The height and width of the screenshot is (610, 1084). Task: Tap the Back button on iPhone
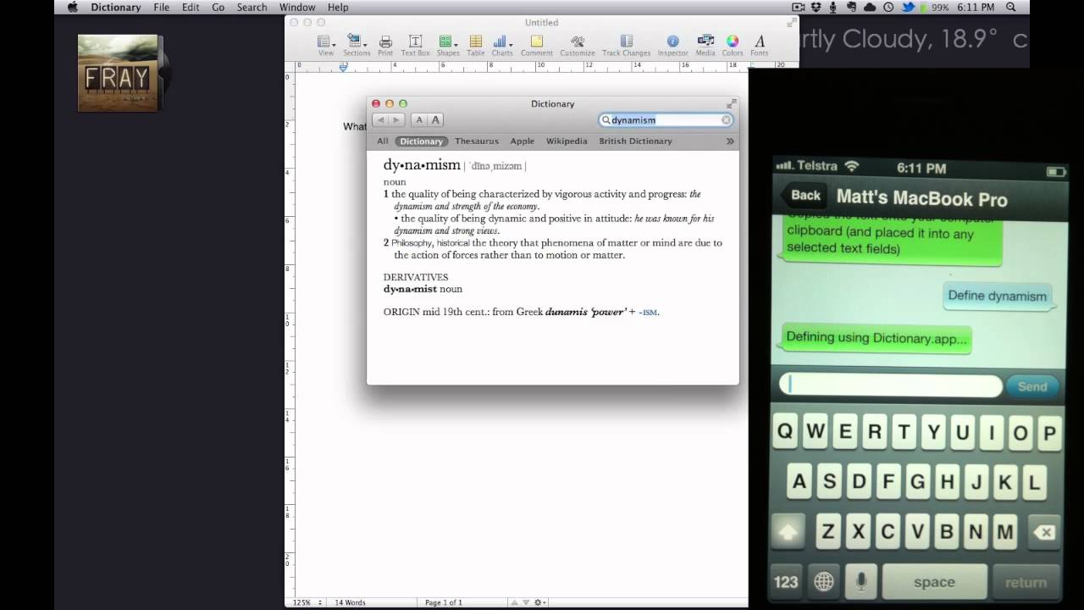click(803, 196)
